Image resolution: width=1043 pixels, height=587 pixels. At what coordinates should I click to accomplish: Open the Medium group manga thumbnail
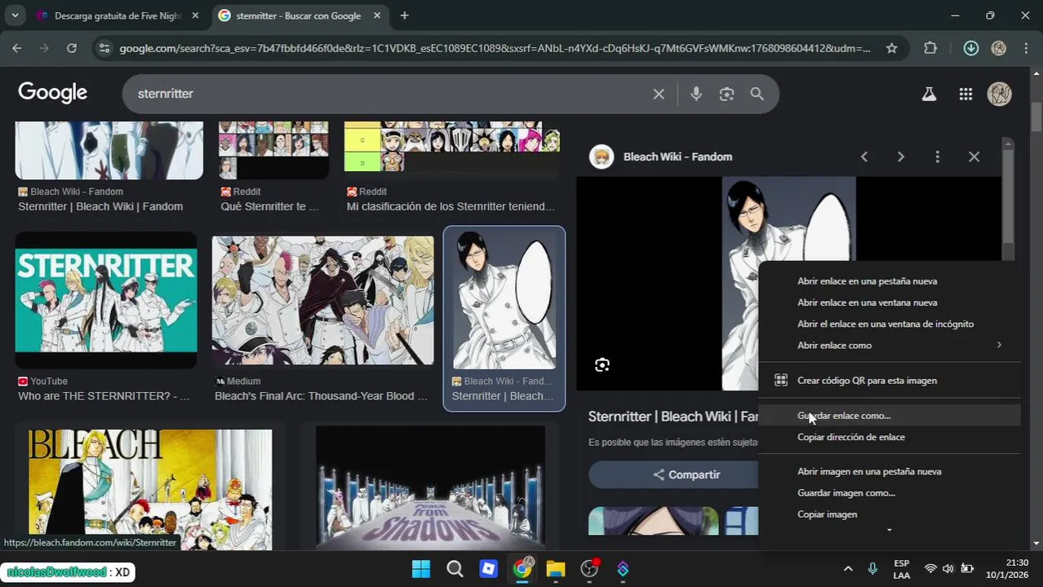pyautogui.click(x=322, y=301)
